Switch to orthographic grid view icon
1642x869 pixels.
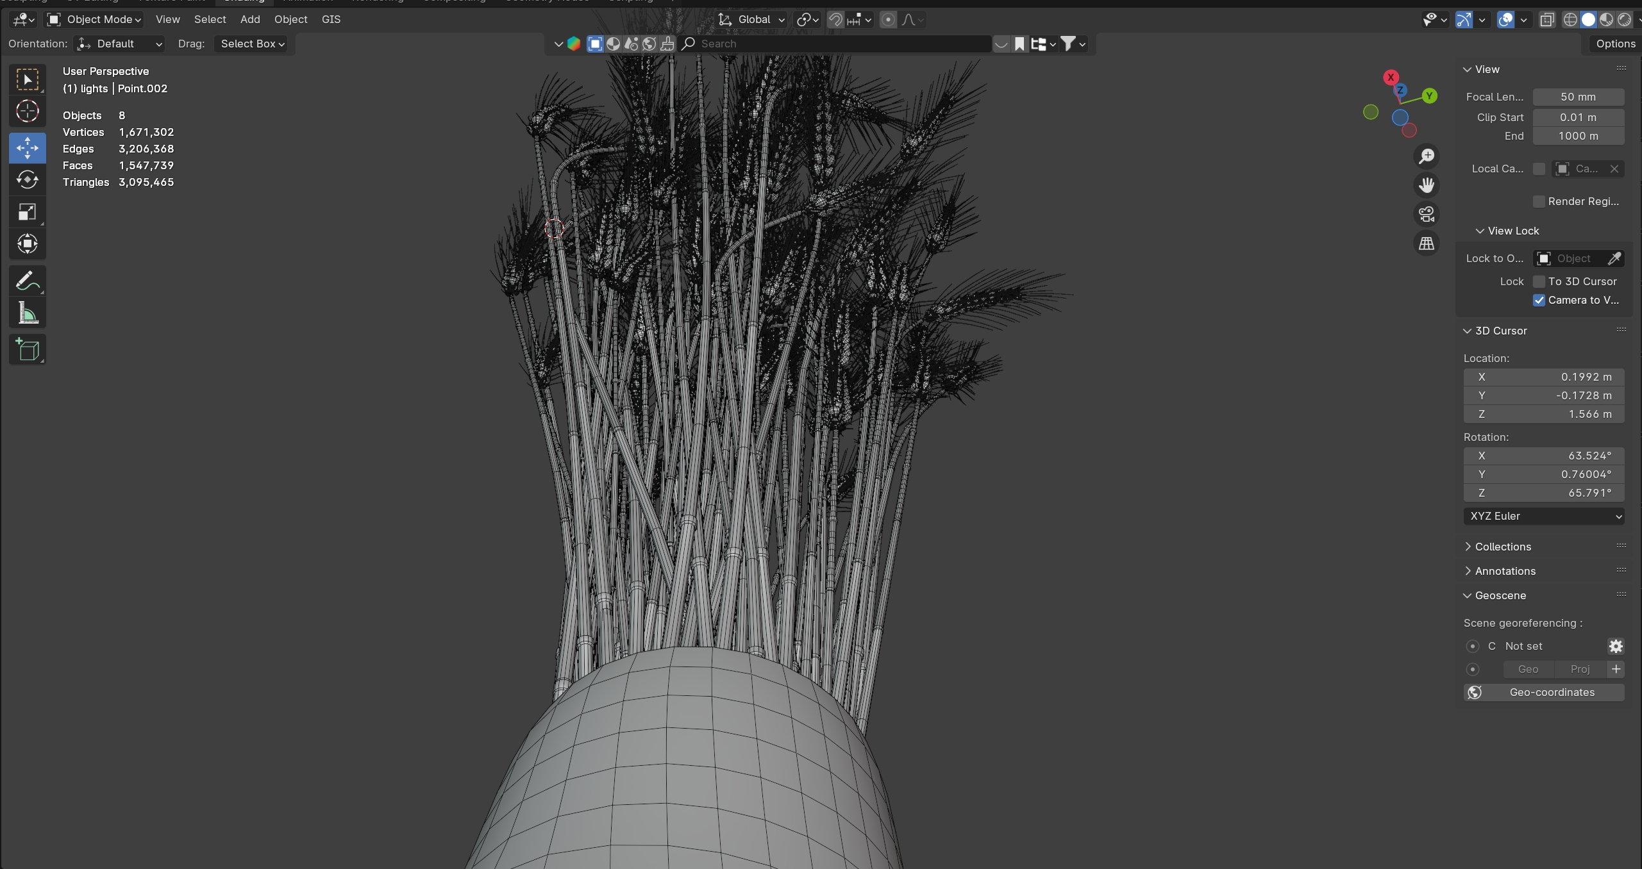click(x=1427, y=244)
